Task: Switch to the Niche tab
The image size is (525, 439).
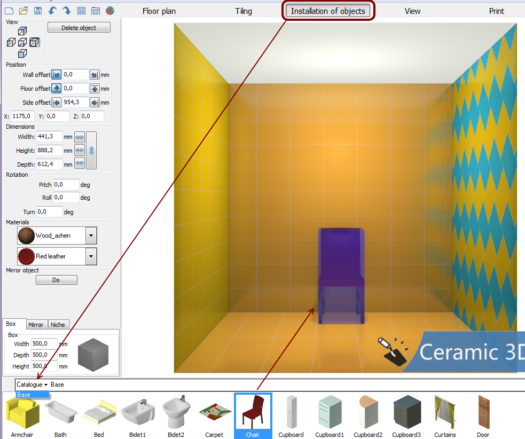Action: coord(58,325)
